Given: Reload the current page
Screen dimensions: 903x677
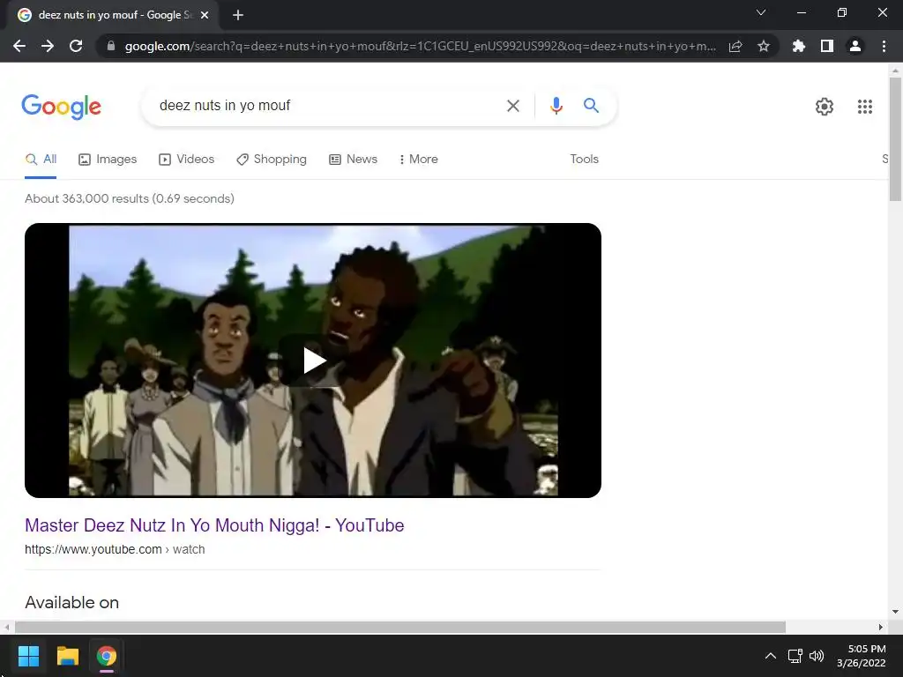Looking at the screenshot, I should coord(76,46).
